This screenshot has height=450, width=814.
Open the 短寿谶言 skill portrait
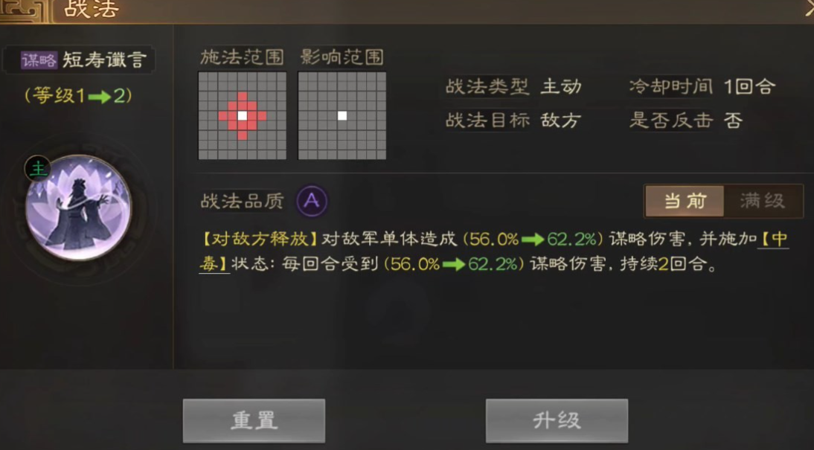[78, 208]
